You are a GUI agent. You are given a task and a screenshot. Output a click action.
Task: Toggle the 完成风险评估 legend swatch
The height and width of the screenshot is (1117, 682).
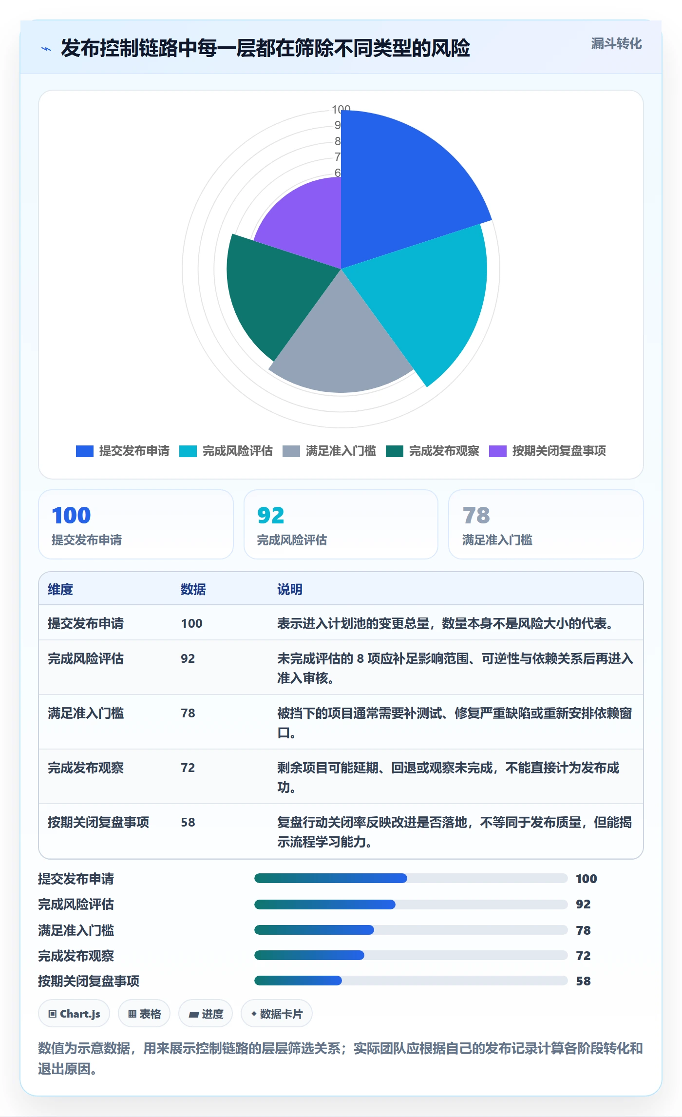[188, 451]
